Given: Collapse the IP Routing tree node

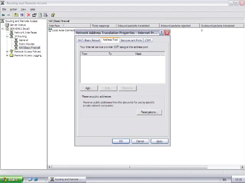Looking at the screenshot, I should pos(7,37).
